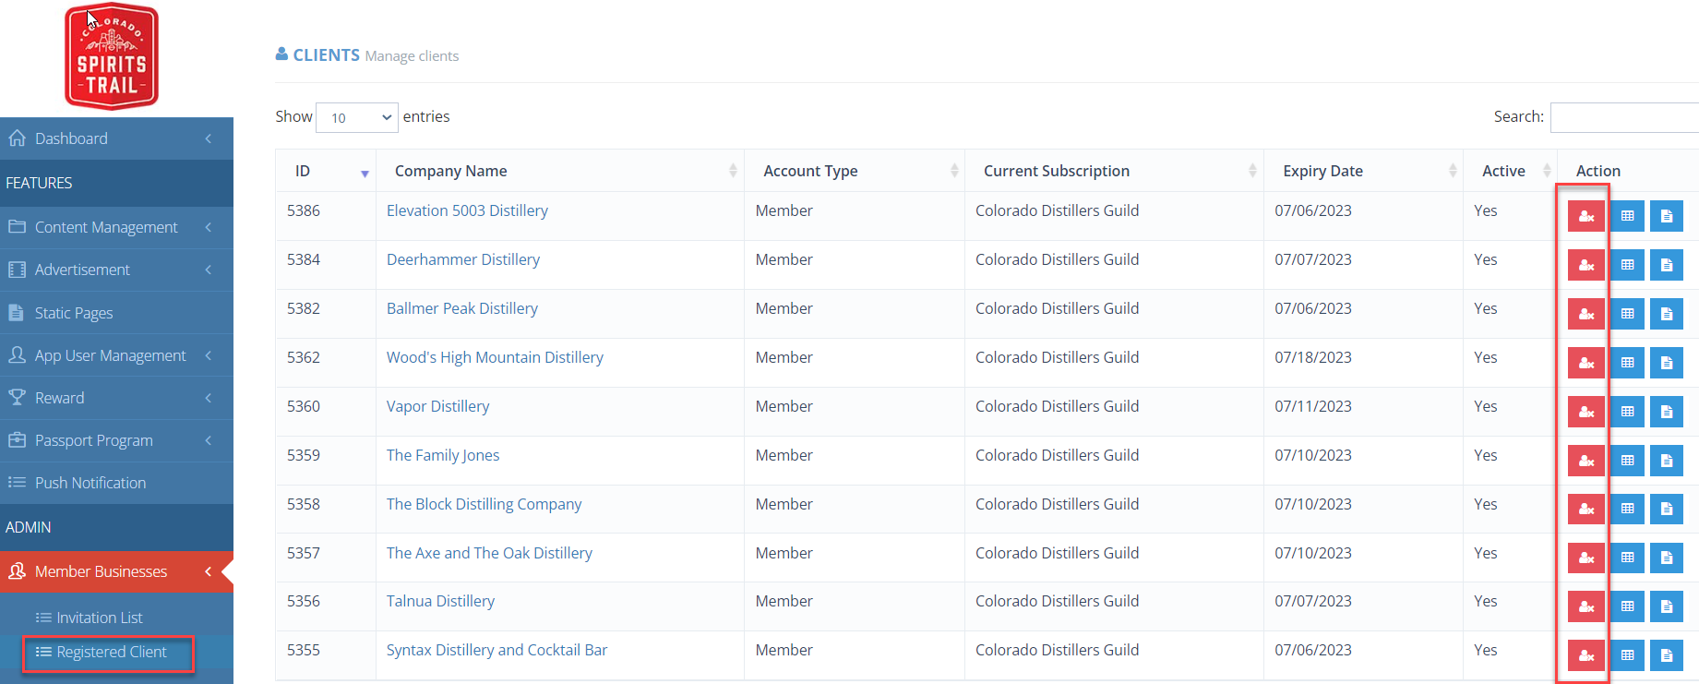Expand the Passport Program chevron

(209, 440)
